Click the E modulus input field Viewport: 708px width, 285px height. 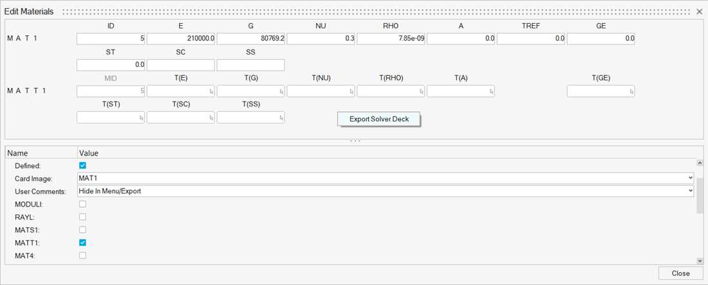click(x=181, y=39)
